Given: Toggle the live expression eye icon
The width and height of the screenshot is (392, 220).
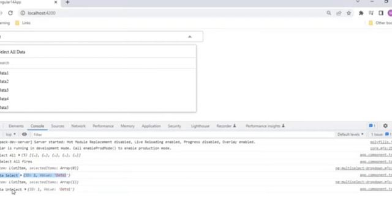Looking at the screenshot, I should tap(24, 134).
